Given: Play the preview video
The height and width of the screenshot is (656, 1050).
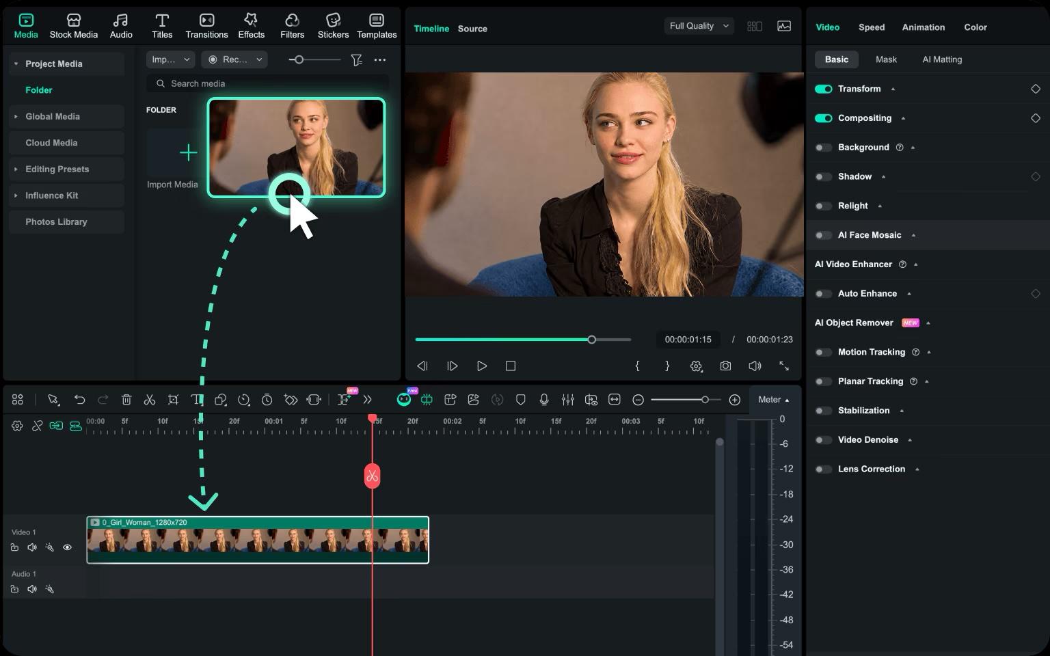Looking at the screenshot, I should [x=481, y=366].
